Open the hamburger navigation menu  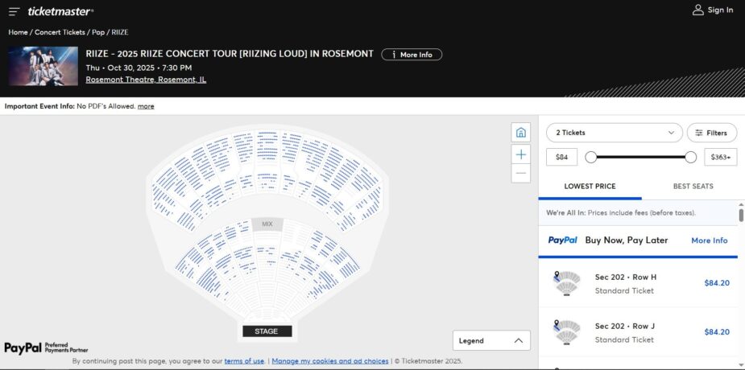(14, 11)
